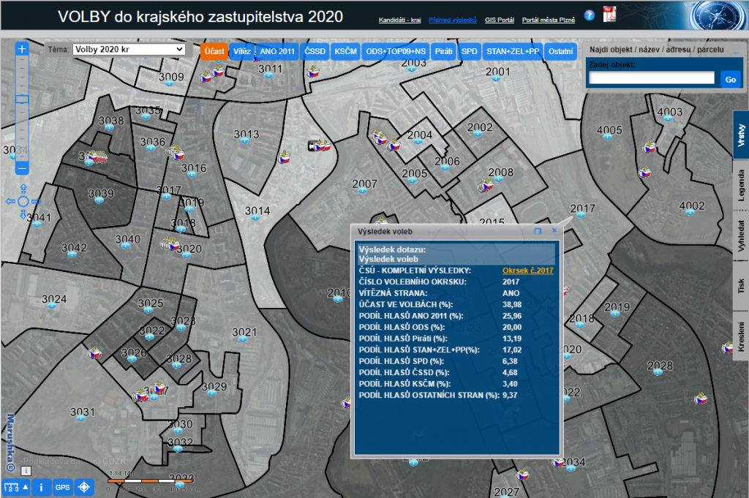
Task: Click district marker 2028
Action: pyautogui.click(x=658, y=372)
